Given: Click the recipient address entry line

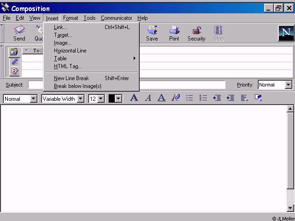Looking at the screenshot, I should click(x=216, y=50).
